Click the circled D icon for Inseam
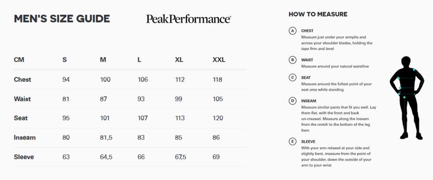The image size is (433, 180). point(292,101)
